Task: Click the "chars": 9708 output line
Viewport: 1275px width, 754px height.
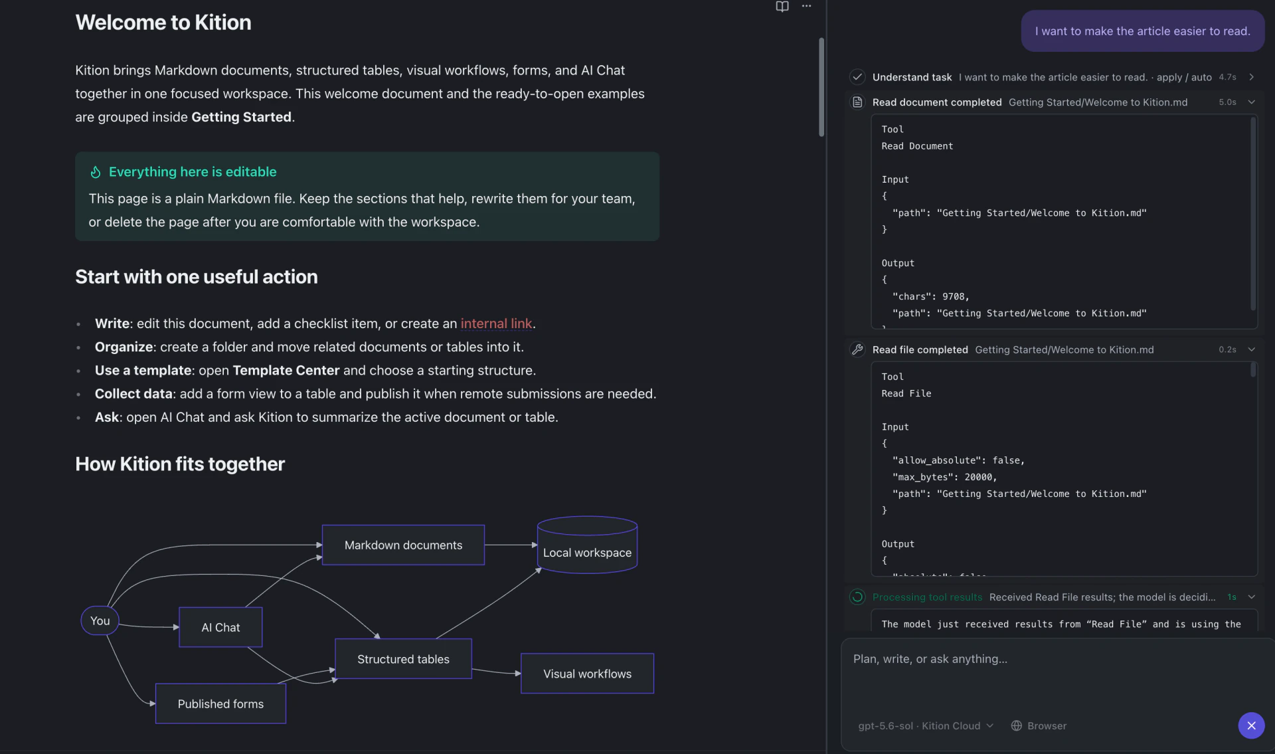Action: pos(930,297)
